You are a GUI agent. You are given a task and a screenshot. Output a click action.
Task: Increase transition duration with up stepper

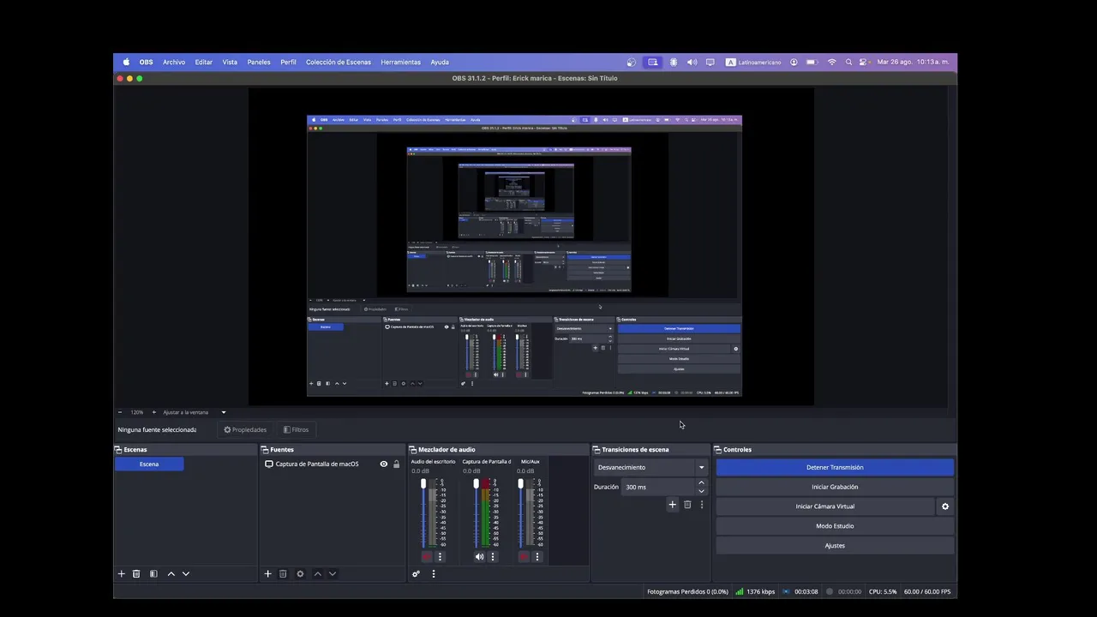701,482
